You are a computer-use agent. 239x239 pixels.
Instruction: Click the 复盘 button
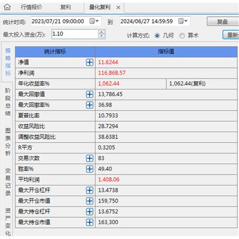coord(223,22)
